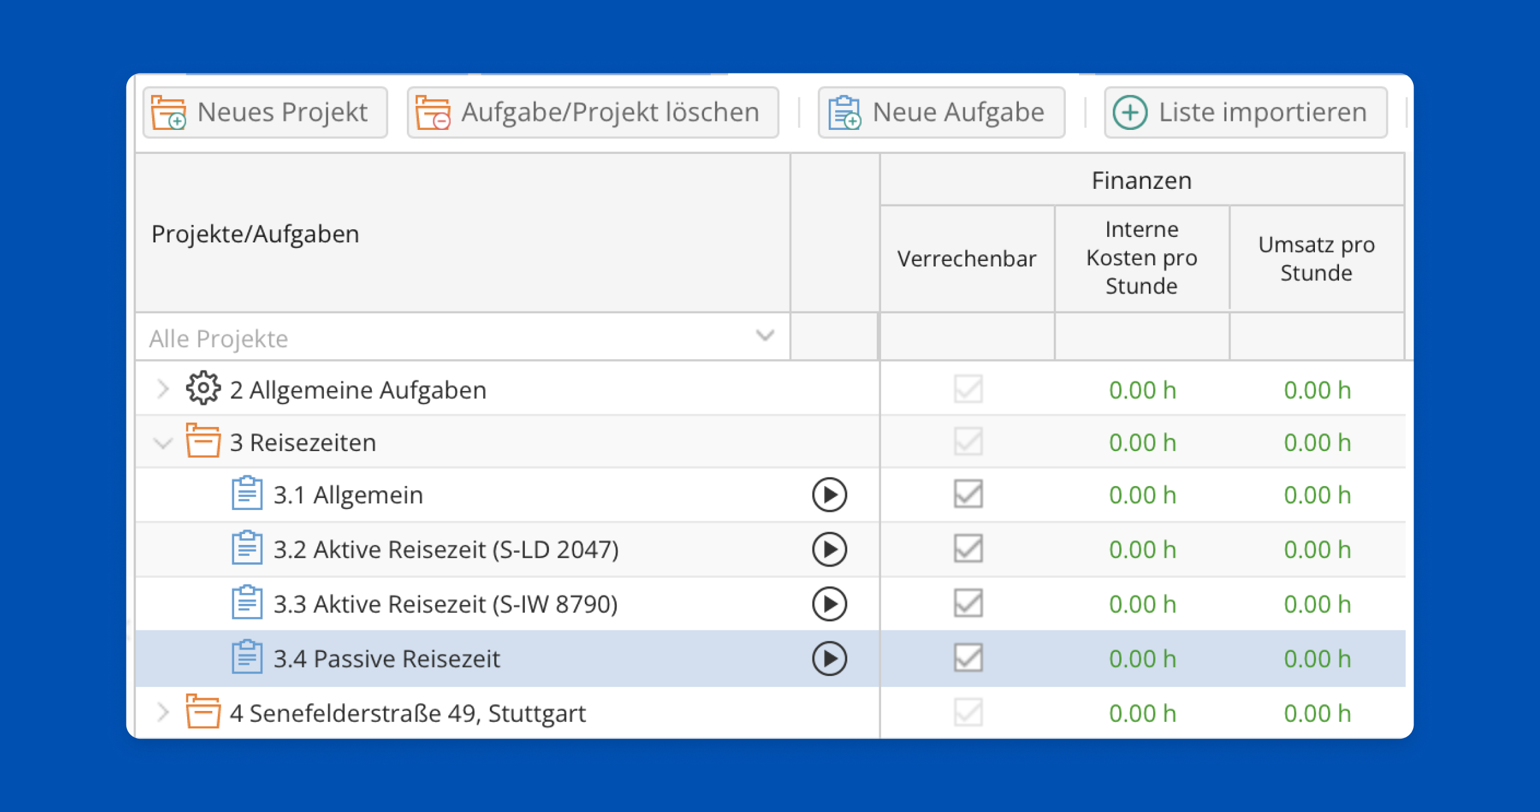1540x812 pixels.
Task: Collapse the 3 Reisezeiten project
Action: (x=162, y=443)
